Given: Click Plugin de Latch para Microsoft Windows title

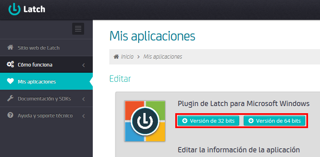Looking at the screenshot, I should tap(244, 104).
